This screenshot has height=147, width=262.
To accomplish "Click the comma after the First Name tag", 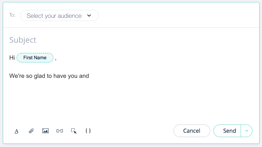I will tap(56, 59).
